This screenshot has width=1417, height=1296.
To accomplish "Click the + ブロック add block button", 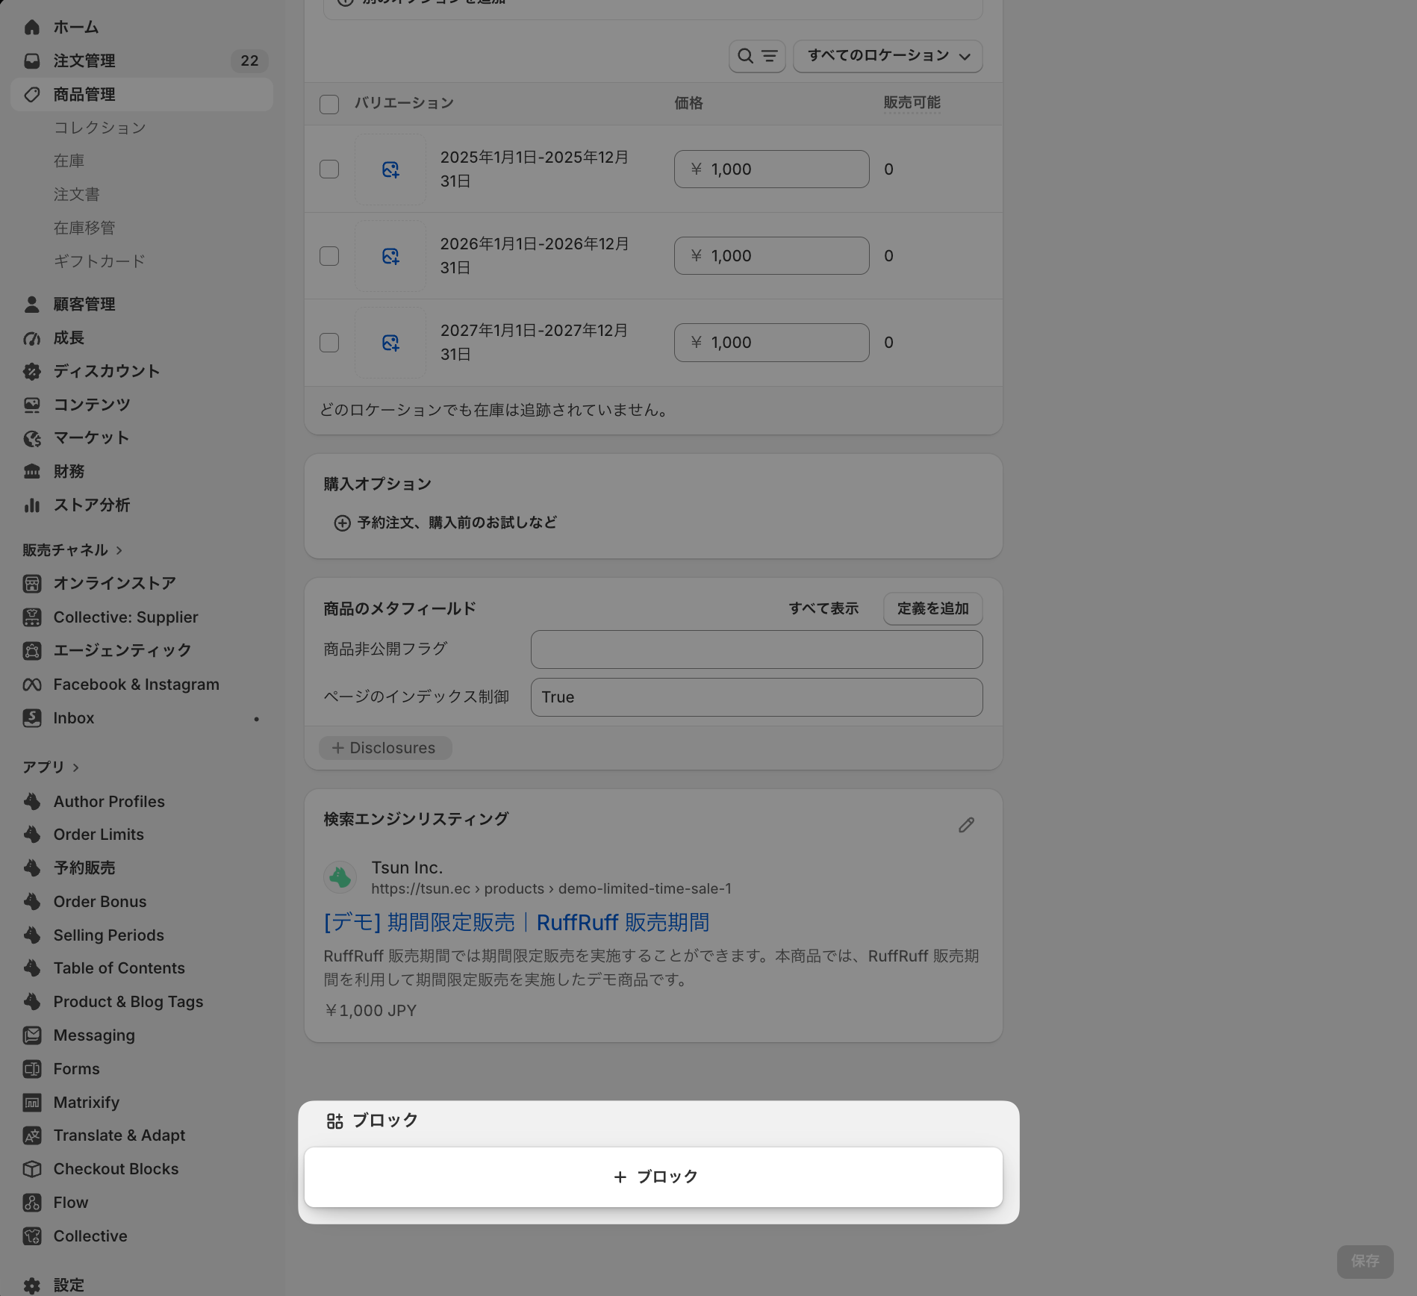I will 653,1177.
